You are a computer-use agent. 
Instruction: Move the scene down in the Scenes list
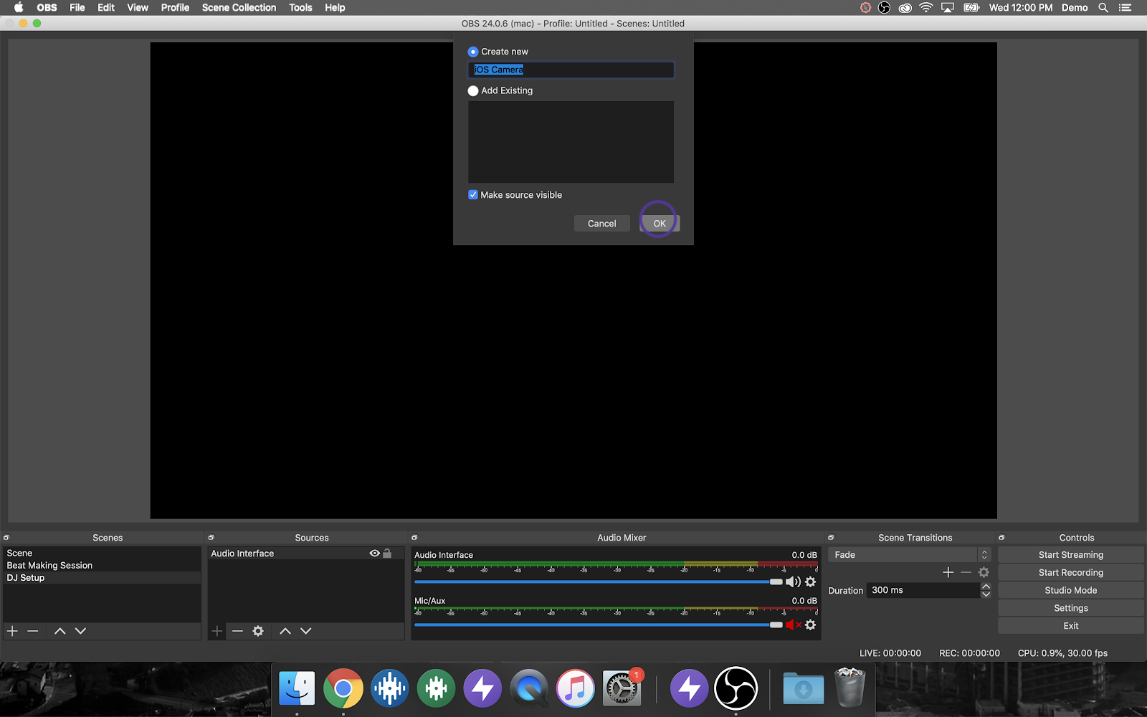pyautogui.click(x=80, y=631)
